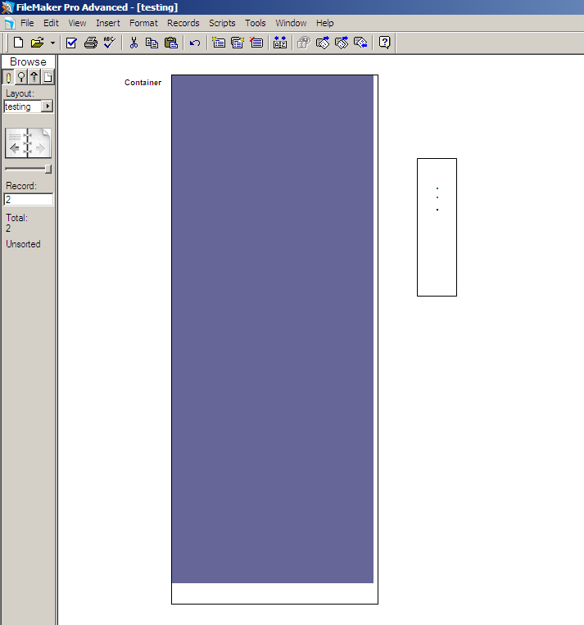
Task: Open the Scripts menu
Action: point(222,23)
